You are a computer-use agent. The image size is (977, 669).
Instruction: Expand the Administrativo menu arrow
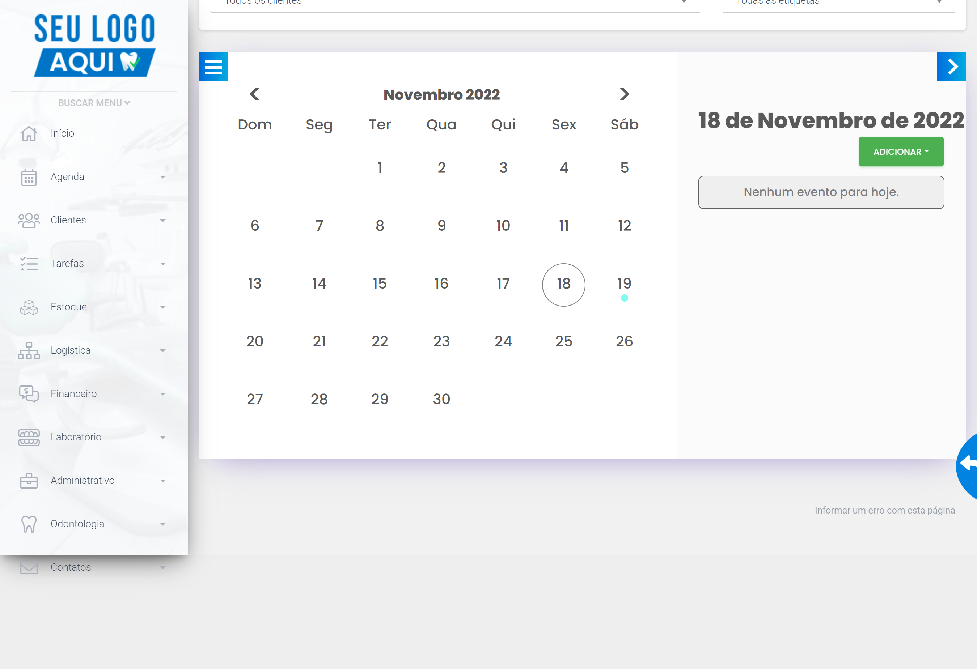163,481
